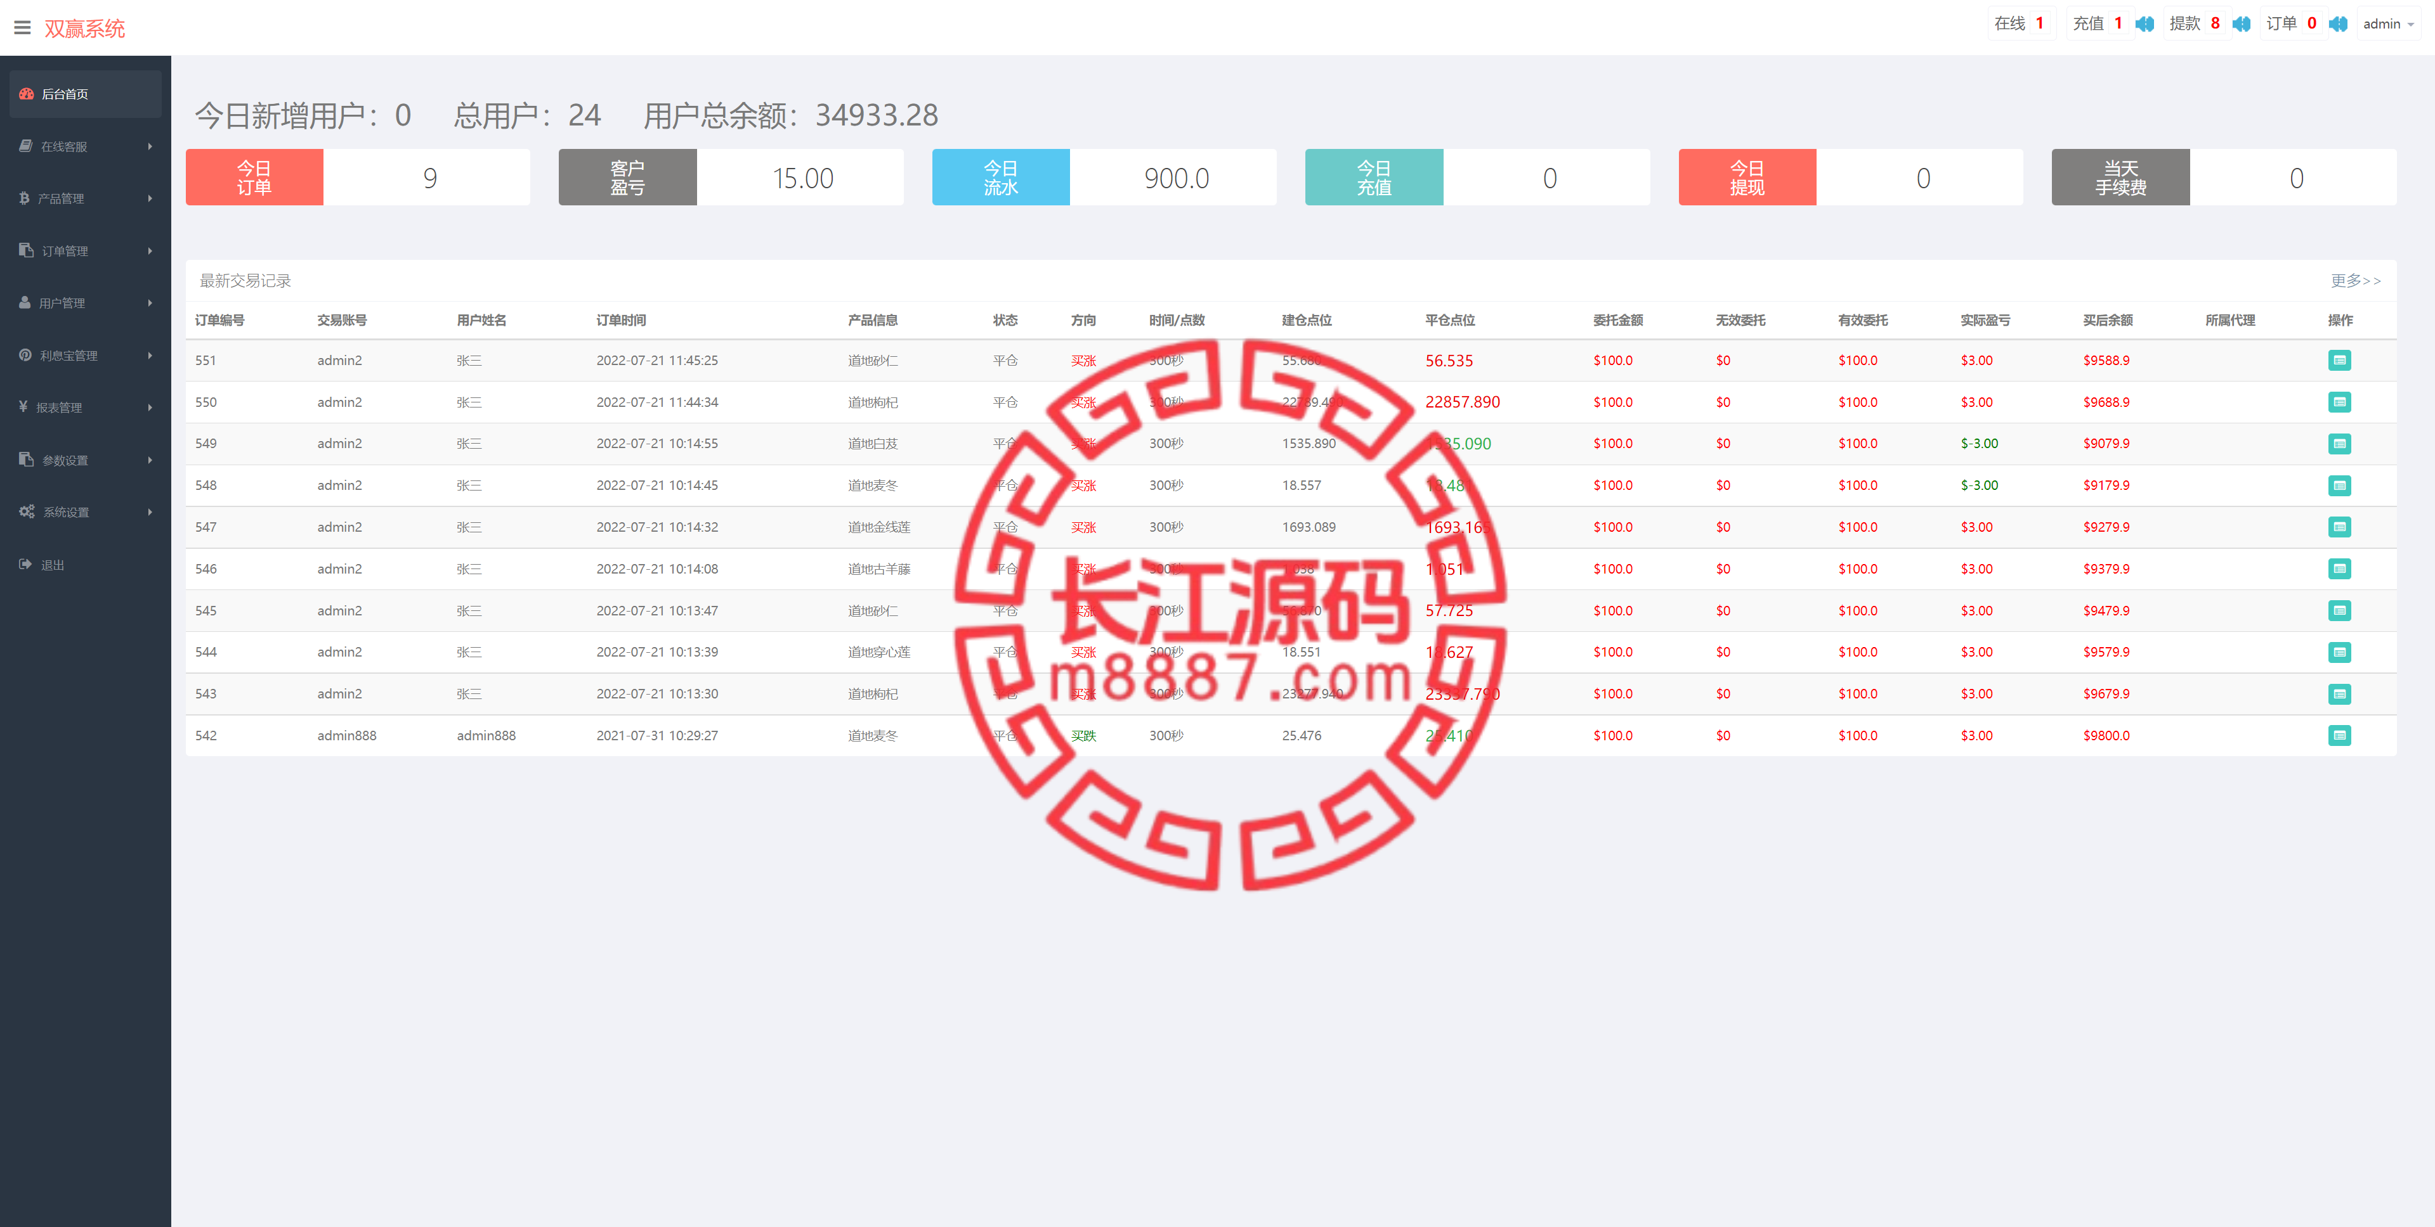Open details icon for order 550
This screenshot has width=2435, height=1227.
coord(2339,401)
